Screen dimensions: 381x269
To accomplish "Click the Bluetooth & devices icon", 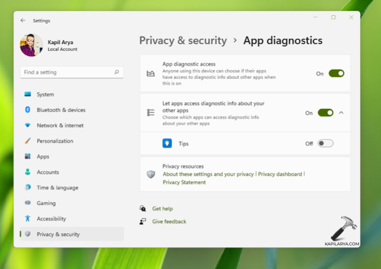I will click(28, 110).
